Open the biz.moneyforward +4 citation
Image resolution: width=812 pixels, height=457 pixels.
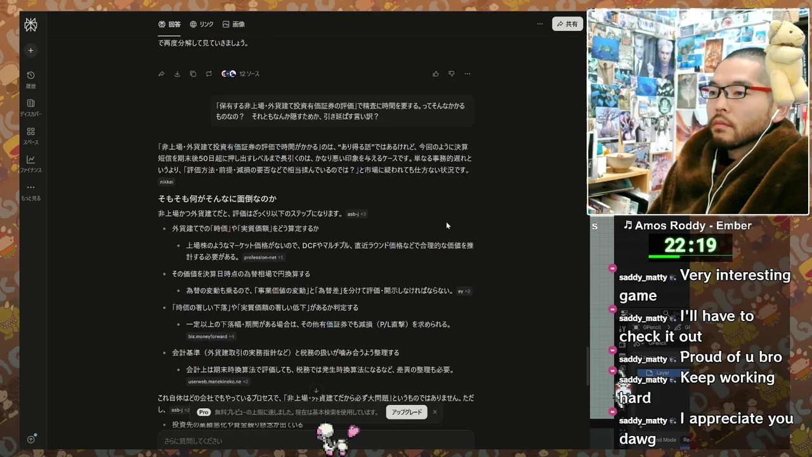[211, 336]
